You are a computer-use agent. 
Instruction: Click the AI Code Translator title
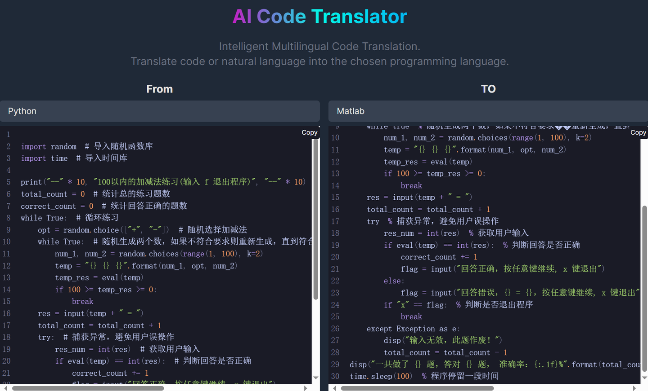[x=319, y=16]
